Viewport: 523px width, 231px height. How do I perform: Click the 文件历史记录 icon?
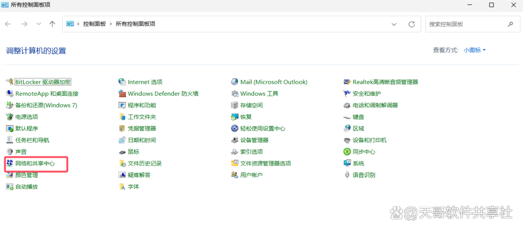pos(122,163)
